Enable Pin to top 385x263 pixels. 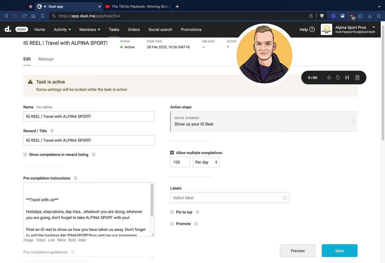[172, 212]
